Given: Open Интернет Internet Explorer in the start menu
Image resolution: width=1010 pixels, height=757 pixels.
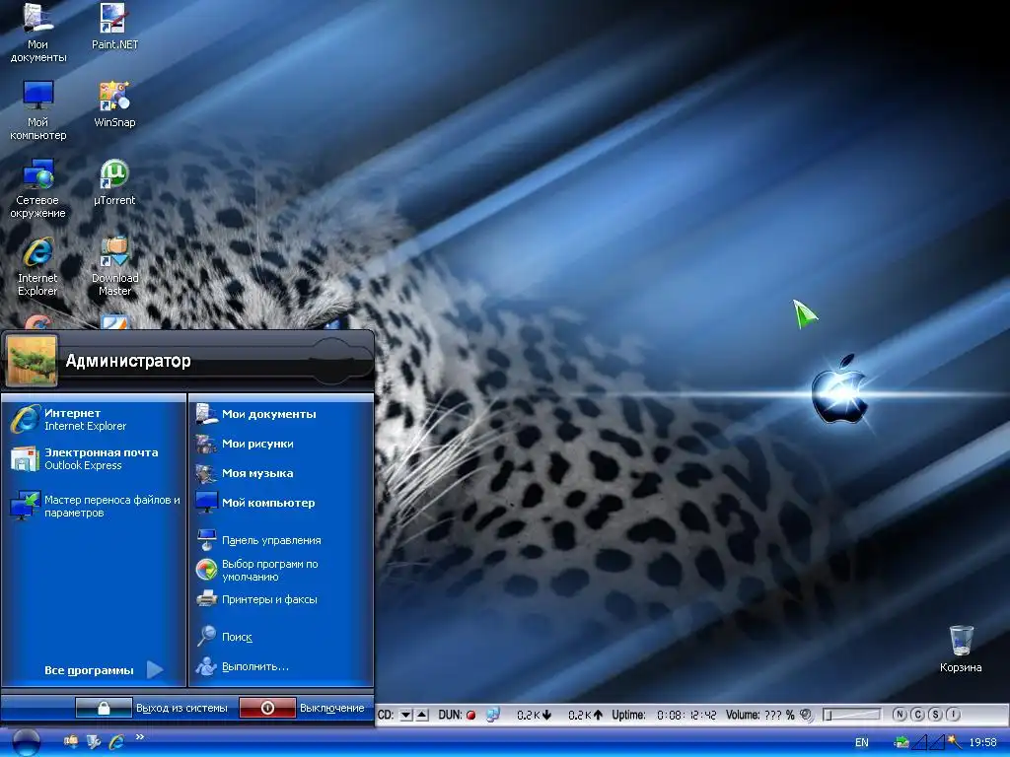Looking at the screenshot, I should pyautogui.click(x=94, y=419).
